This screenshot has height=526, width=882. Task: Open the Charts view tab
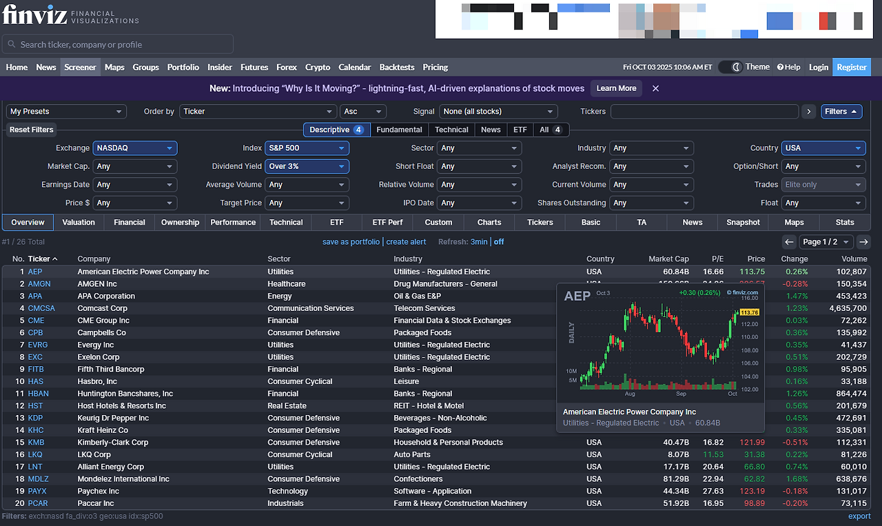click(x=489, y=222)
